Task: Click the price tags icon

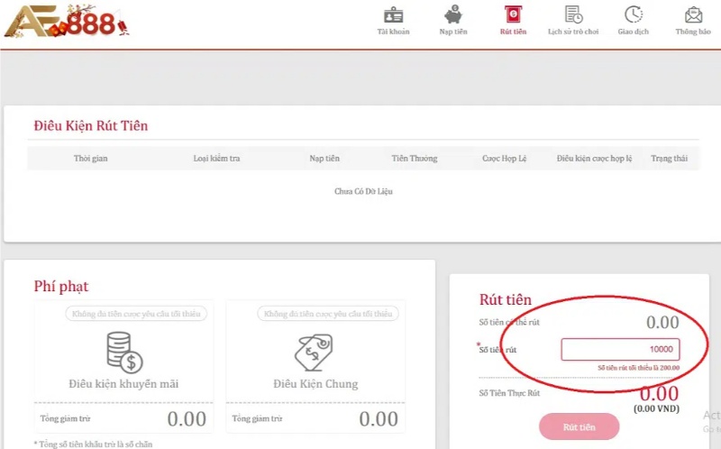Action: click(315, 352)
